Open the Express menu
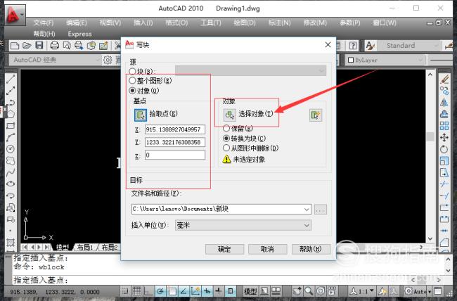This screenshot has width=457, height=301. (x=80, y=34)
